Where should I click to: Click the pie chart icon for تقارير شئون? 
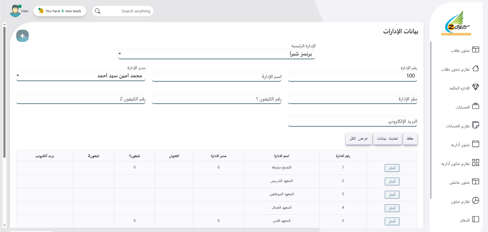tap(476, 200)
